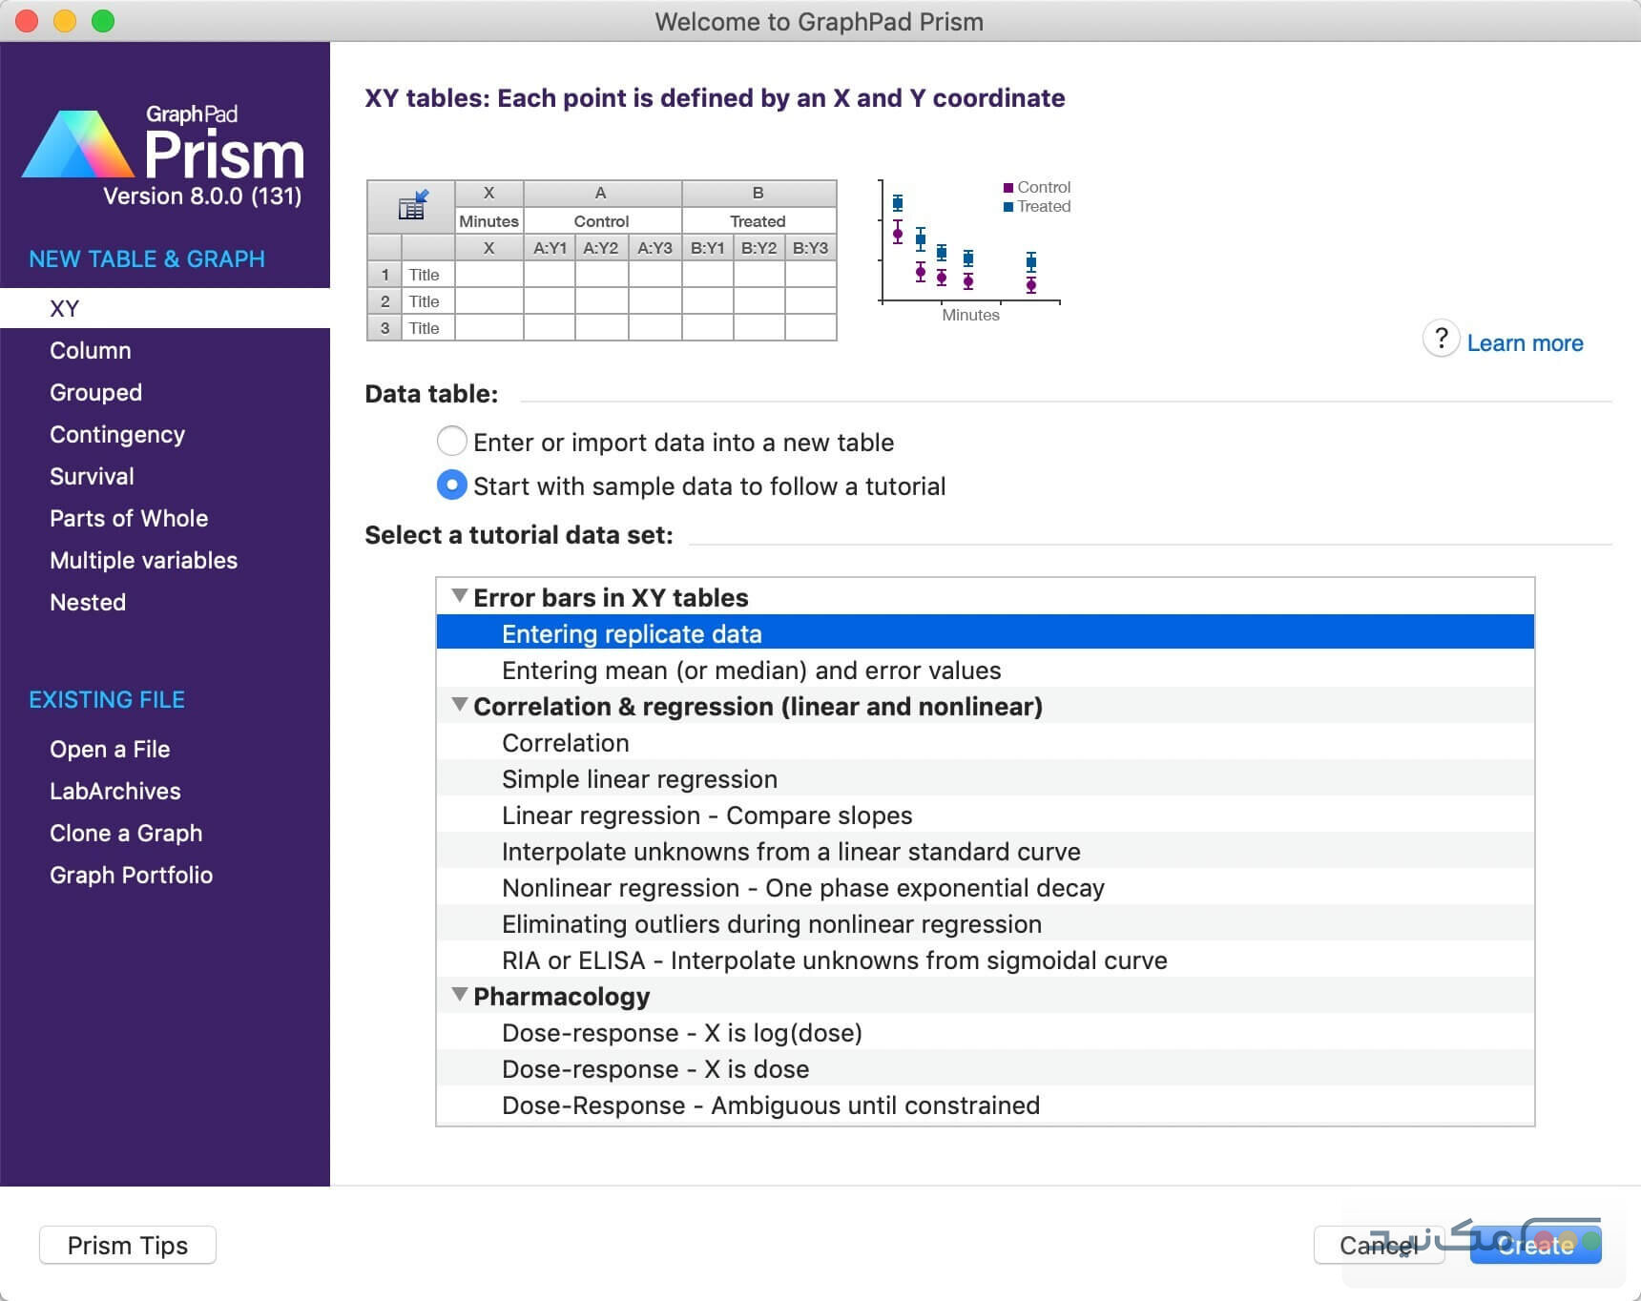Choose 'Entering mean (or median) and error values'

coord(751,671)
